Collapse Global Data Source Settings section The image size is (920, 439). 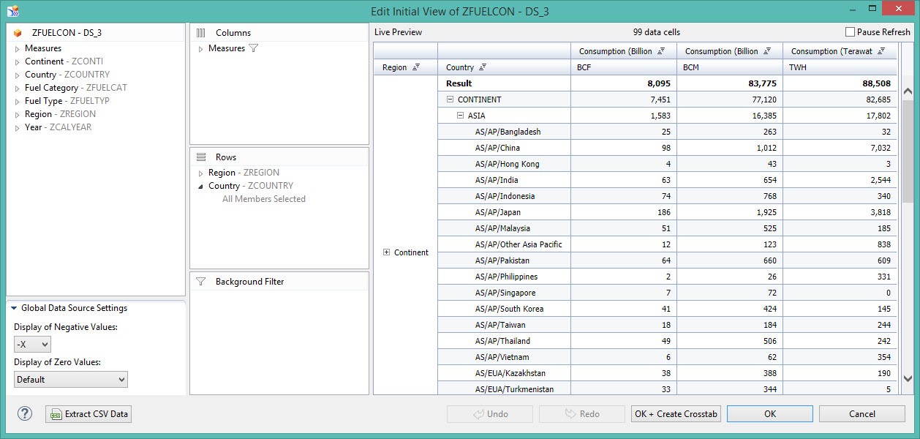tap(14, 309)
